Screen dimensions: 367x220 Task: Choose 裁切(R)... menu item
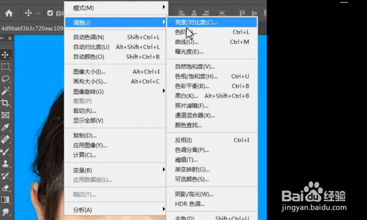pyautogui.click(x=116, y=111)
